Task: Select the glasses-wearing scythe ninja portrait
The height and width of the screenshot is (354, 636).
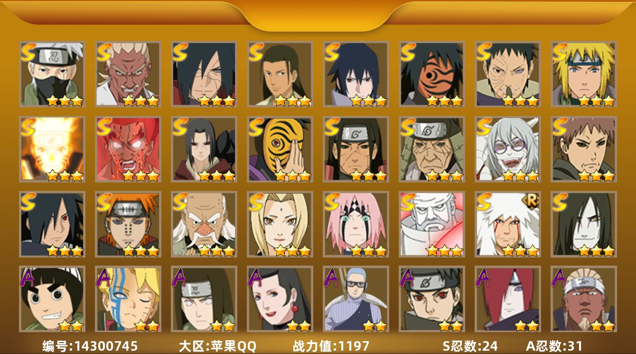Action: (356, 299)
